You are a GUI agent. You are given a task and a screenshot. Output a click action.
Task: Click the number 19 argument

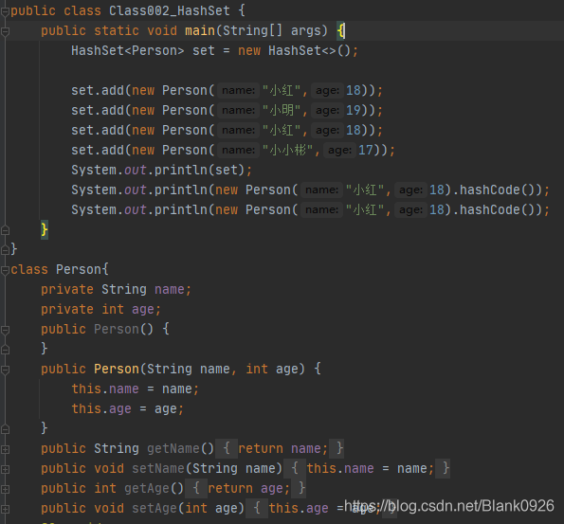coord(353,110)
